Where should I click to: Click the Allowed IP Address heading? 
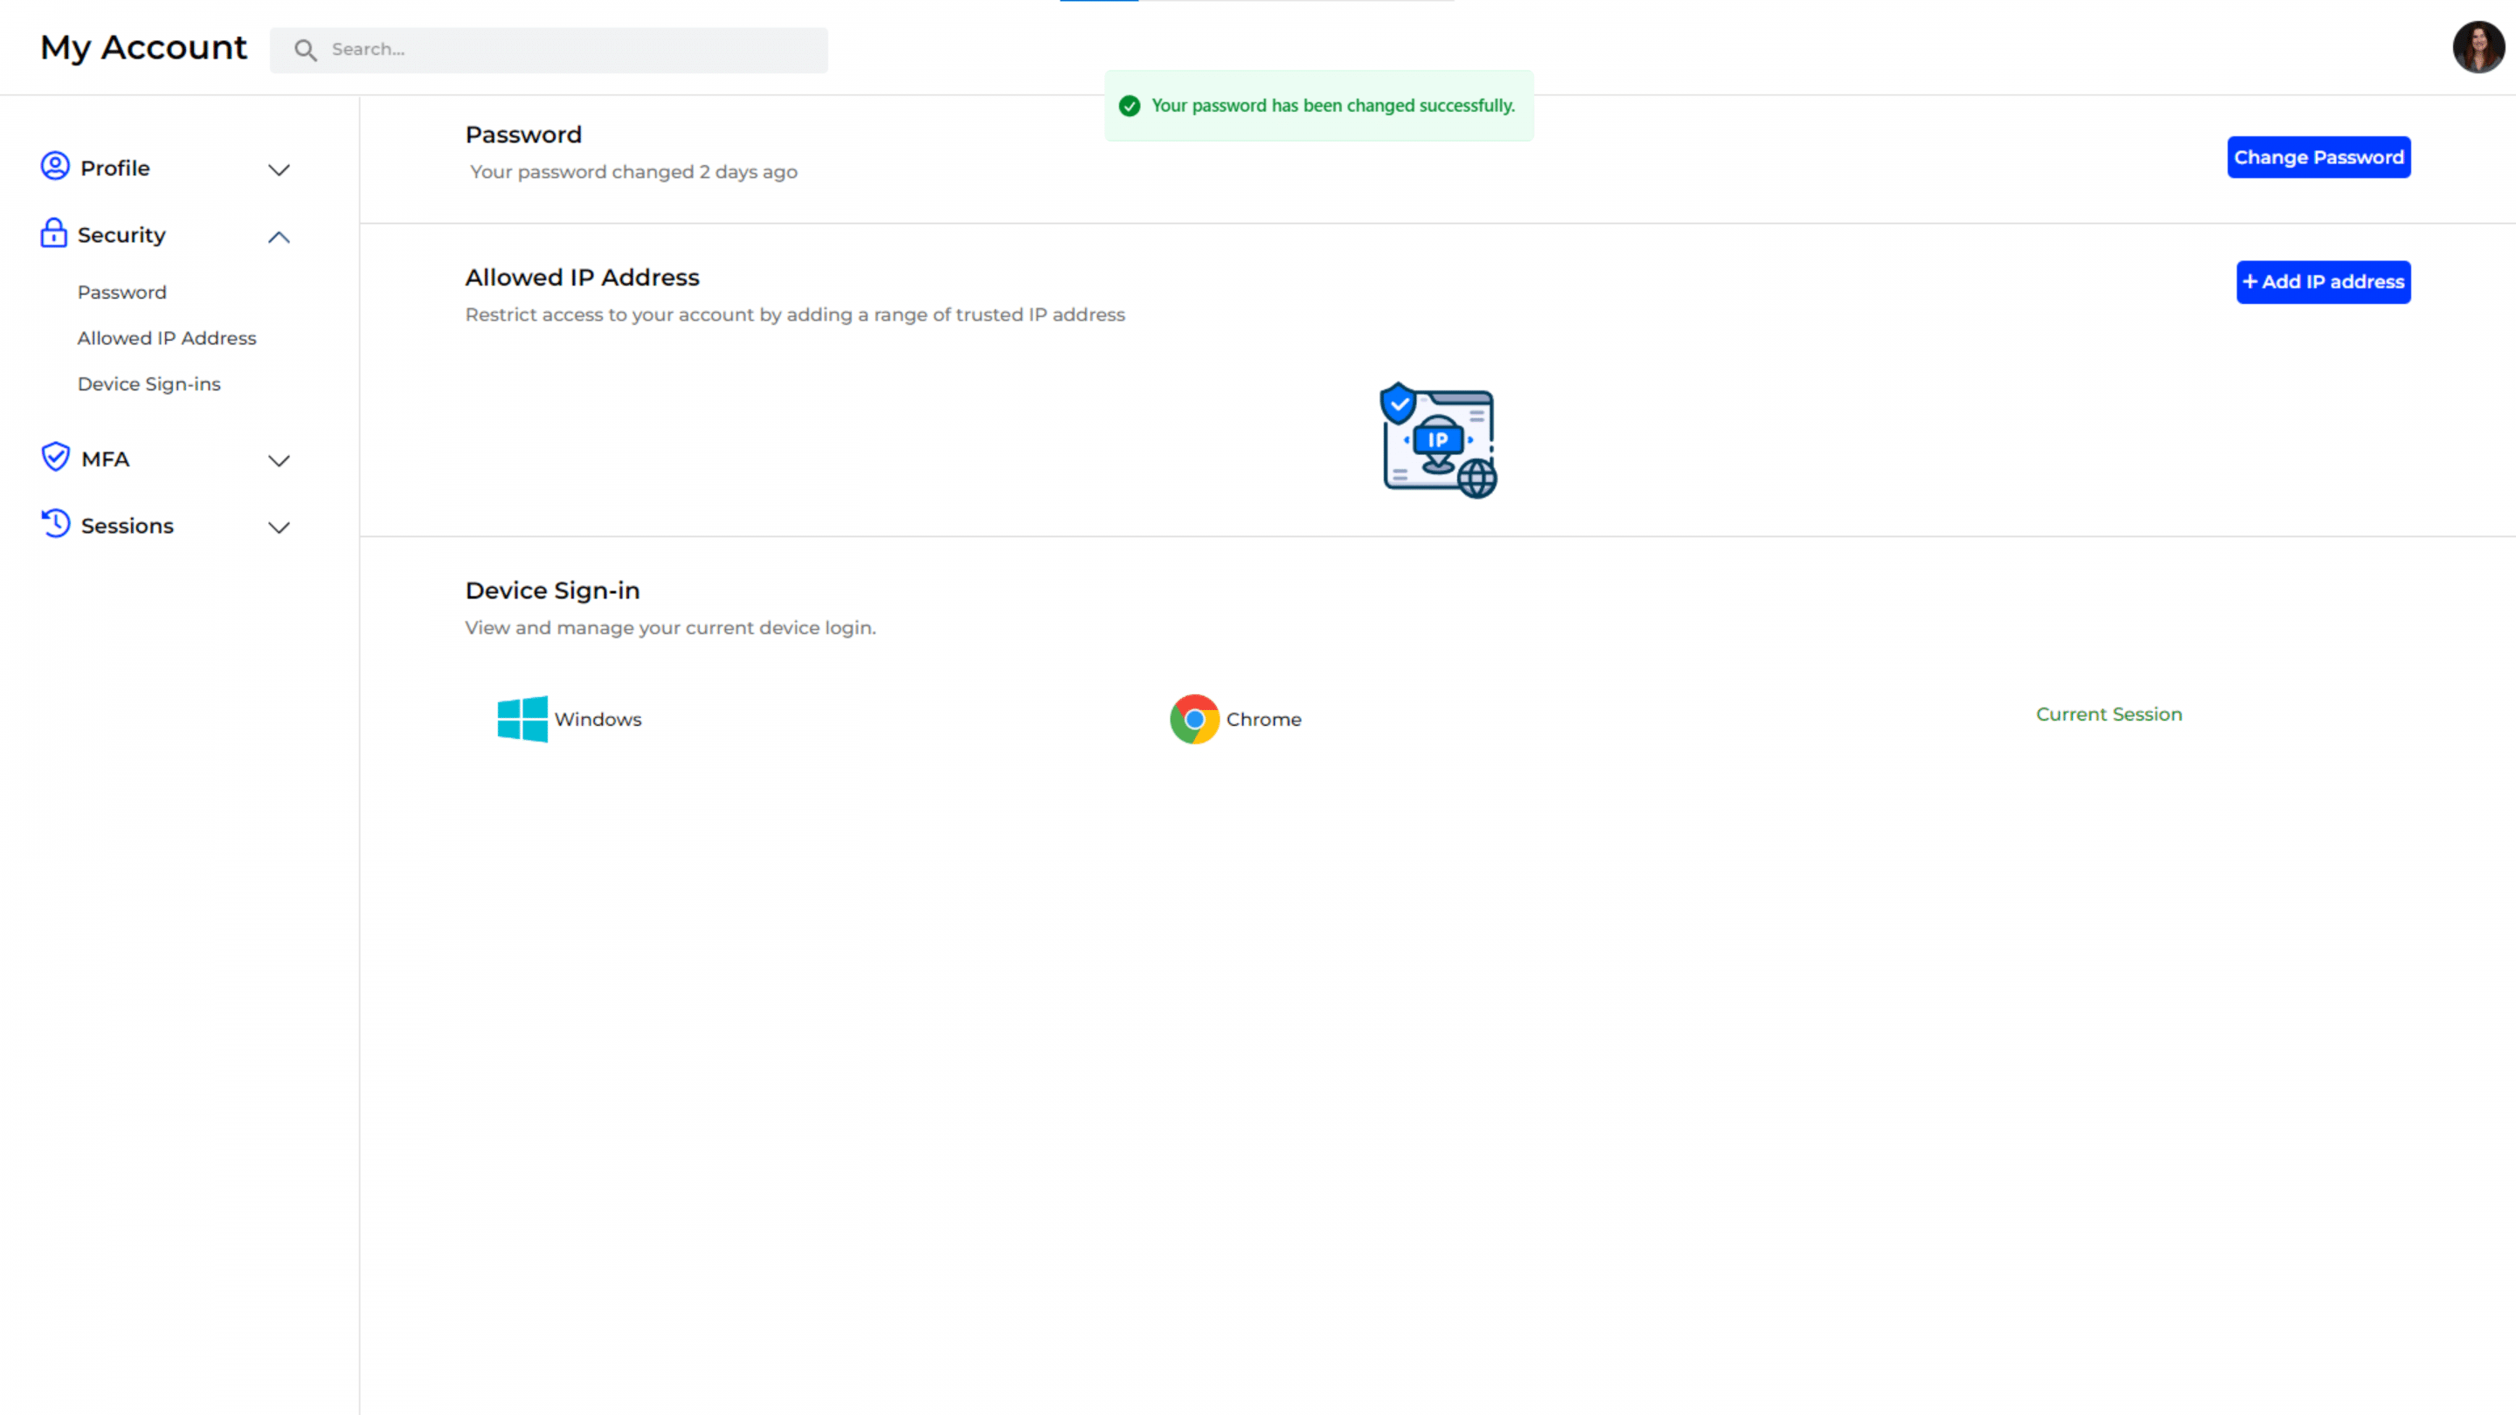click(582, 278)
